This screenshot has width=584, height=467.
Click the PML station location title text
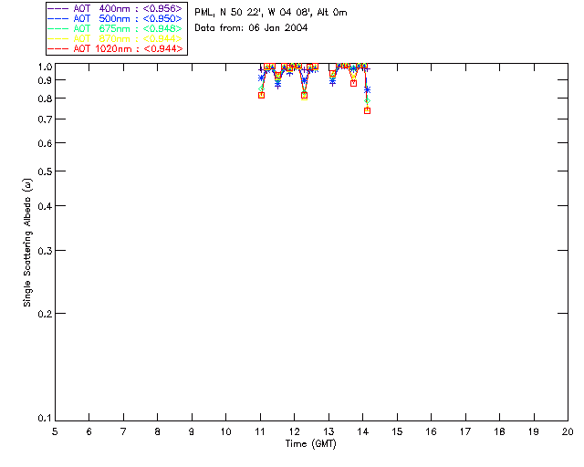[x=270, y=13]
